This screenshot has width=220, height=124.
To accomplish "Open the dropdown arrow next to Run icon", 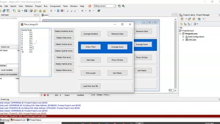I will tap(55, 11).
